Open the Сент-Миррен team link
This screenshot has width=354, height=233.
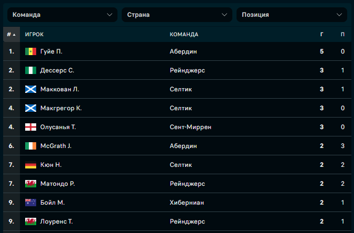coord(190,127)
